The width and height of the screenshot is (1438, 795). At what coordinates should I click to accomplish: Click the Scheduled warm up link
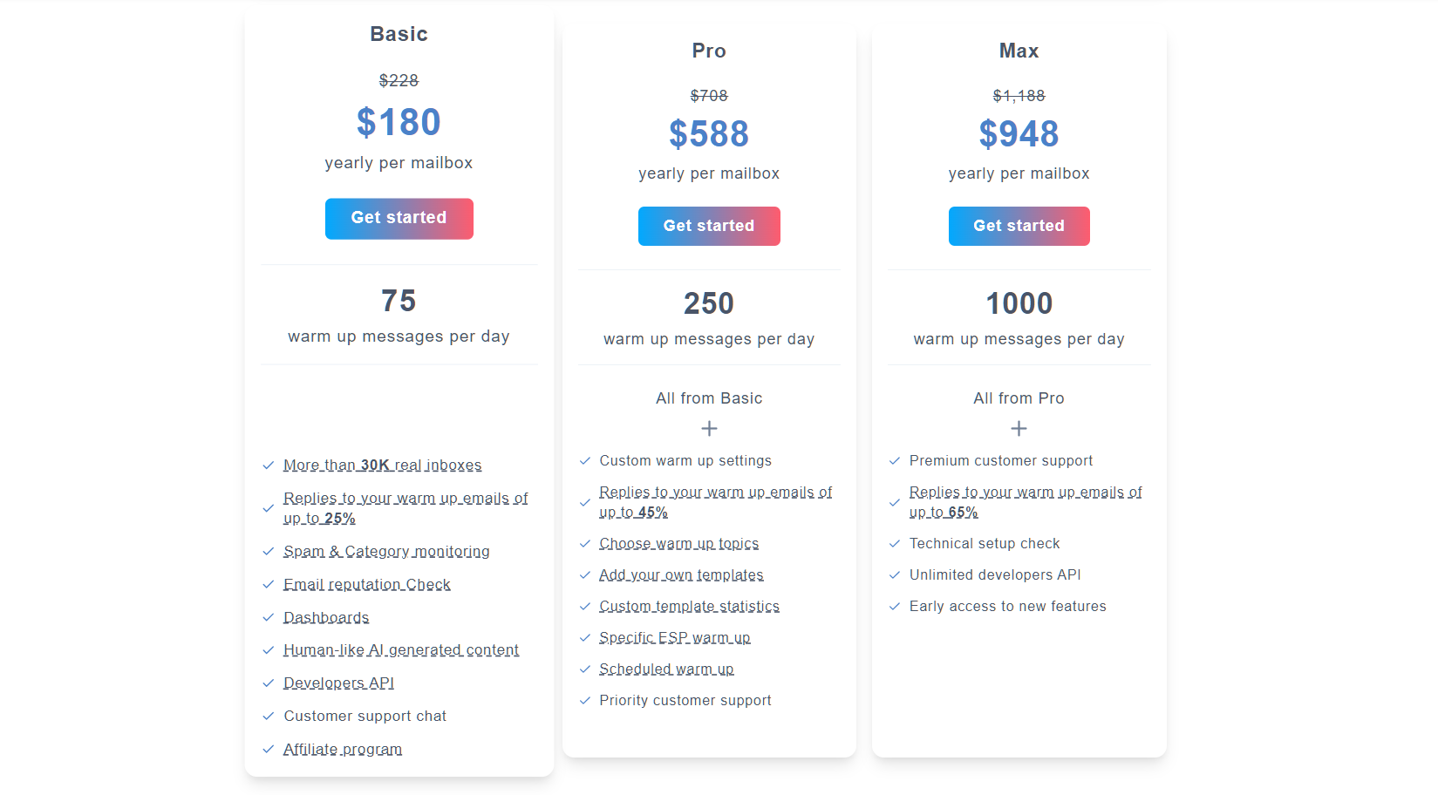[x=666, y=669]
